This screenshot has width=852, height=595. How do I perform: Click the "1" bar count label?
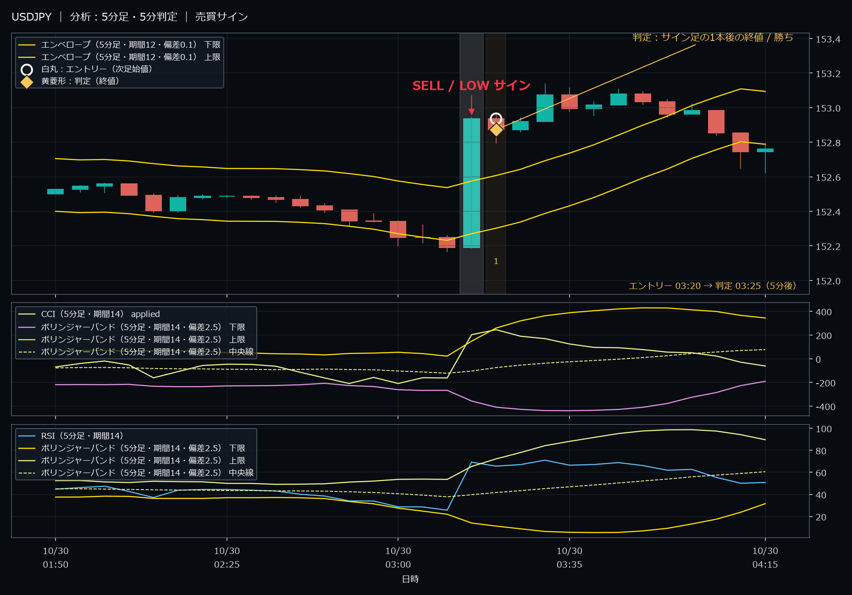tap(496, 261)
